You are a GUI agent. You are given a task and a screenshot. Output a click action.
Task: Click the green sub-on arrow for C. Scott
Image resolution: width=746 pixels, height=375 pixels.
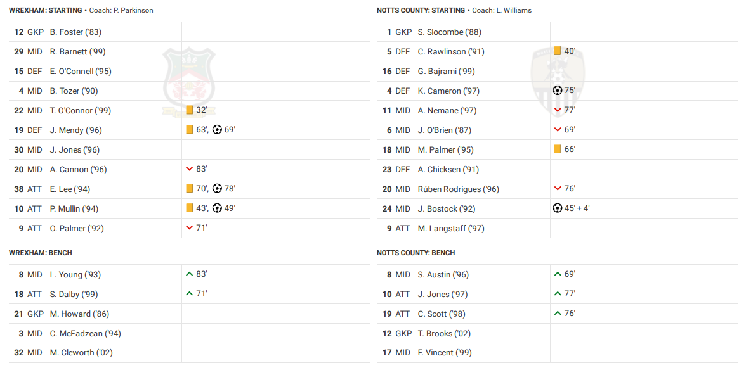point(558,314)
